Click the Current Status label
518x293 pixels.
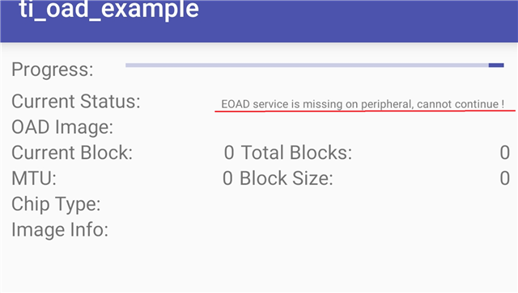76,101
